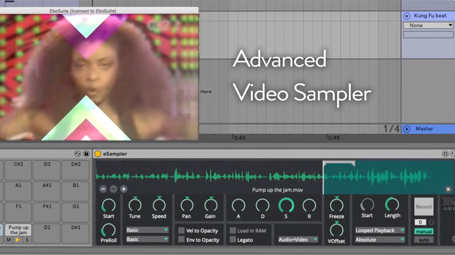Select the D1 drum pad
Screen dimensions: 455x255
coord(47,233)
